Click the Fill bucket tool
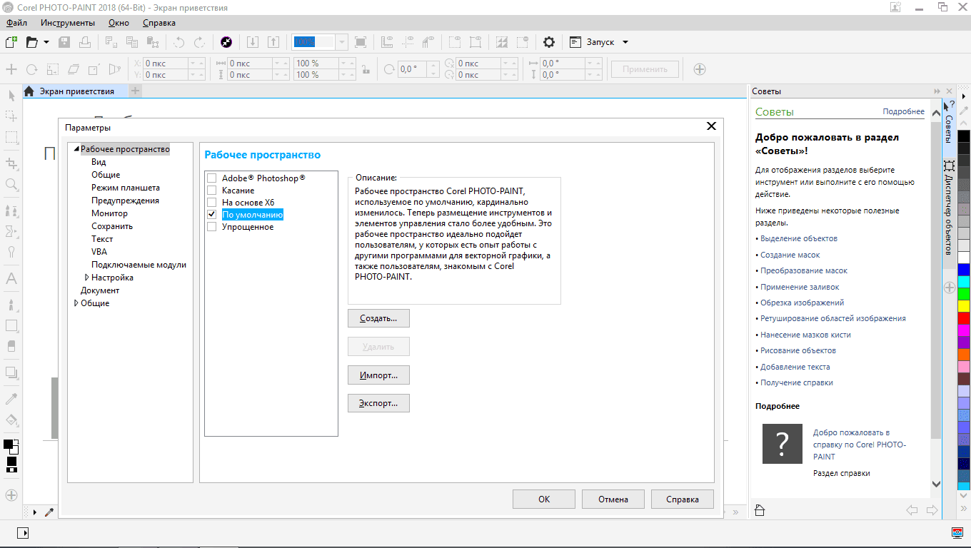The width and height of the screenshot is (971, 548). (11, 420)
